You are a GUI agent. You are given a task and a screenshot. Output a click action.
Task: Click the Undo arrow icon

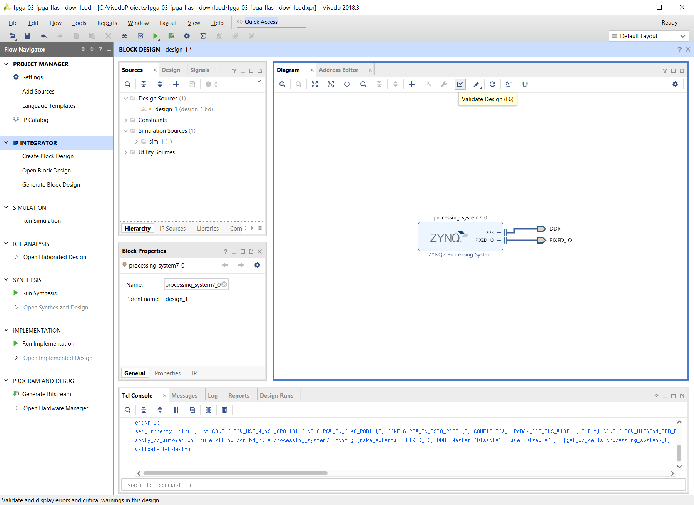coord(43,36)
